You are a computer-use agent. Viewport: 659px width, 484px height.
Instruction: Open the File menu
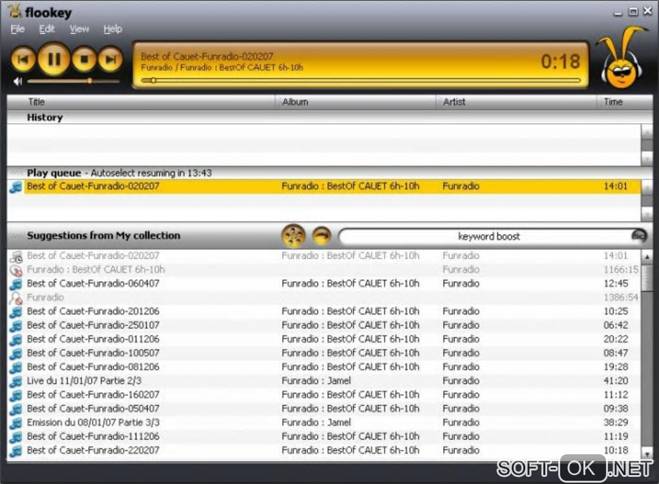coord(17,29)
